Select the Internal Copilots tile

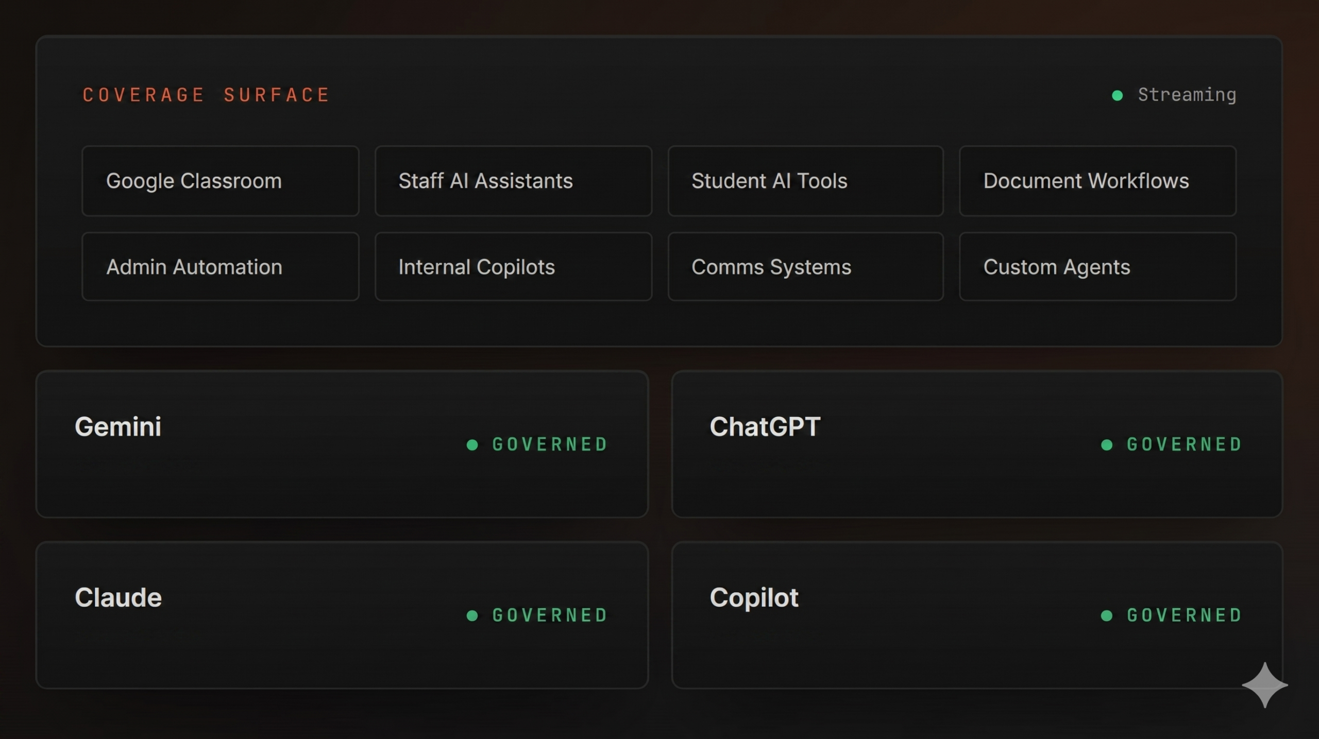(x=513, y=267)
